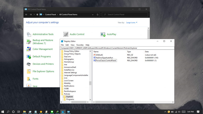Image resolution: width=203 pixels, height=114 pixels.
Task: Click the Search Control Panel field
Action: [x=125, y=14]
